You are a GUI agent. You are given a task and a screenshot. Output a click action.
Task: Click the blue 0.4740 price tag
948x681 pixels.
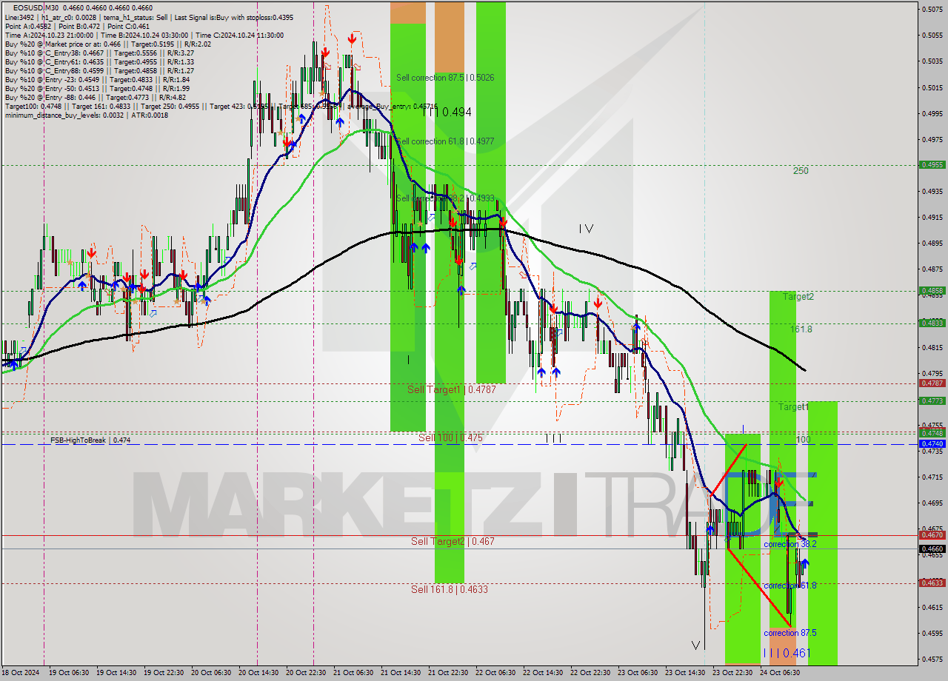pyautogui.click(x=932, y=443)
